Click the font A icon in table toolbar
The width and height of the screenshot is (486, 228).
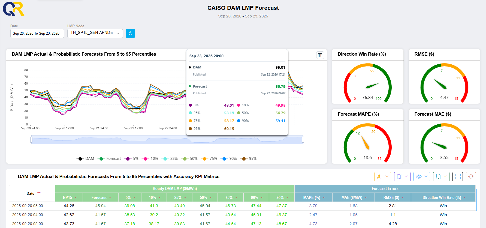[x=379, y=177]
